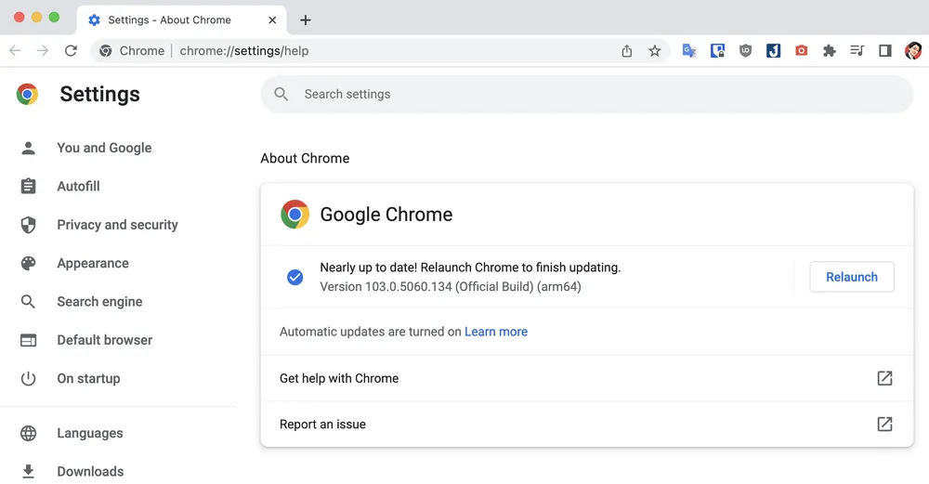Select the Settings - About Chrome tab

pos(169,20)
